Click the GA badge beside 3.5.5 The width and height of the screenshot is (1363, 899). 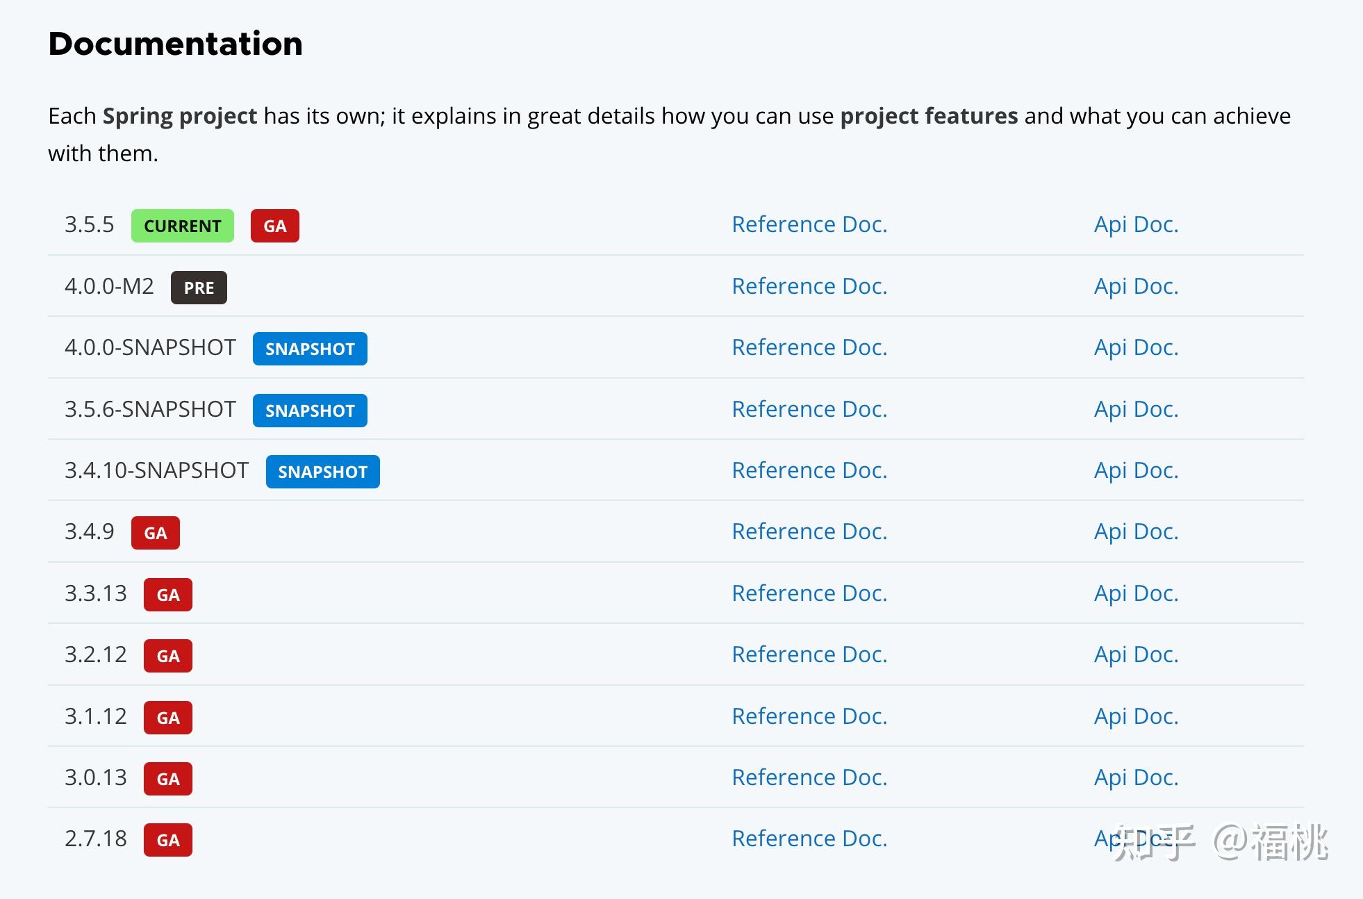274,226
